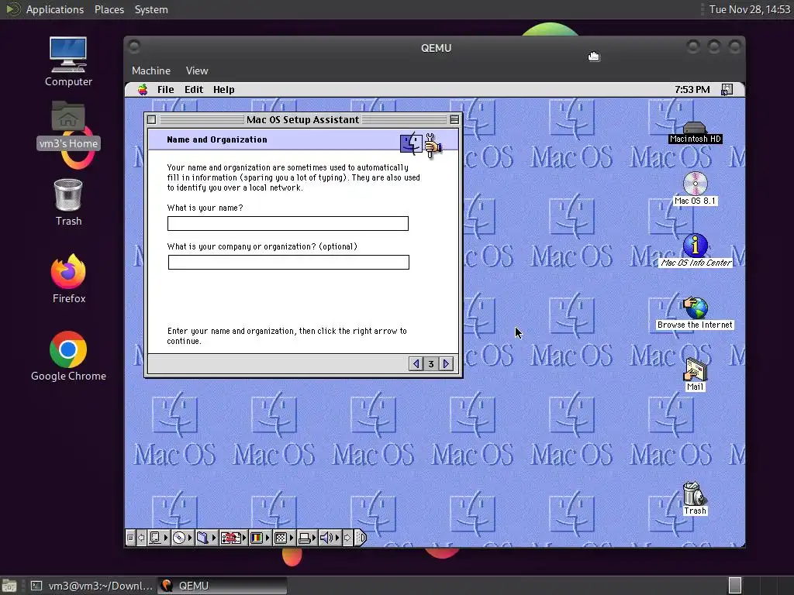Open the Control Strip module with red arrows

233,538
